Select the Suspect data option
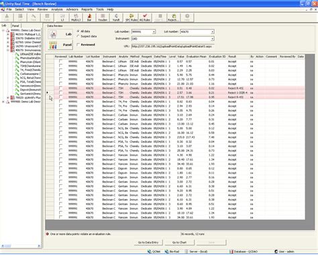This screenshot has width=318, height=256. tap(78, 36)
